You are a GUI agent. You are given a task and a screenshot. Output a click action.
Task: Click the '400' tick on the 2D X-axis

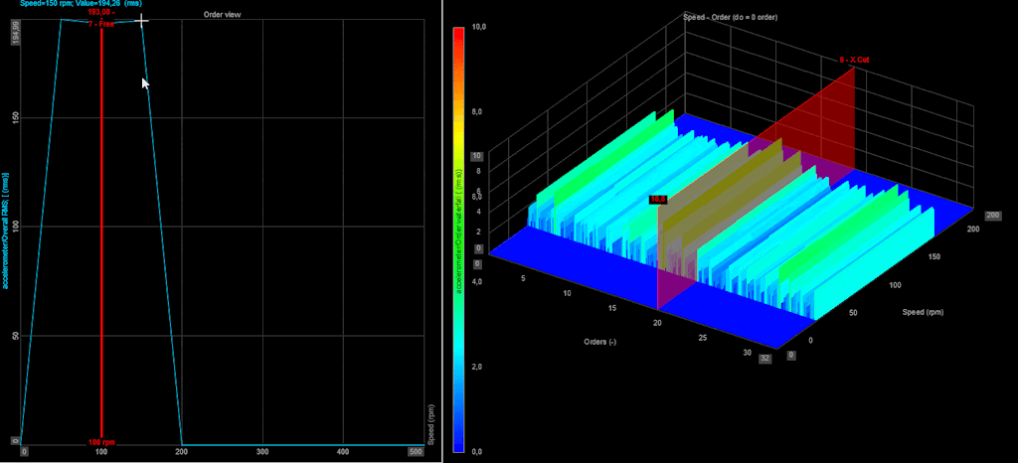tap(343, 451)
